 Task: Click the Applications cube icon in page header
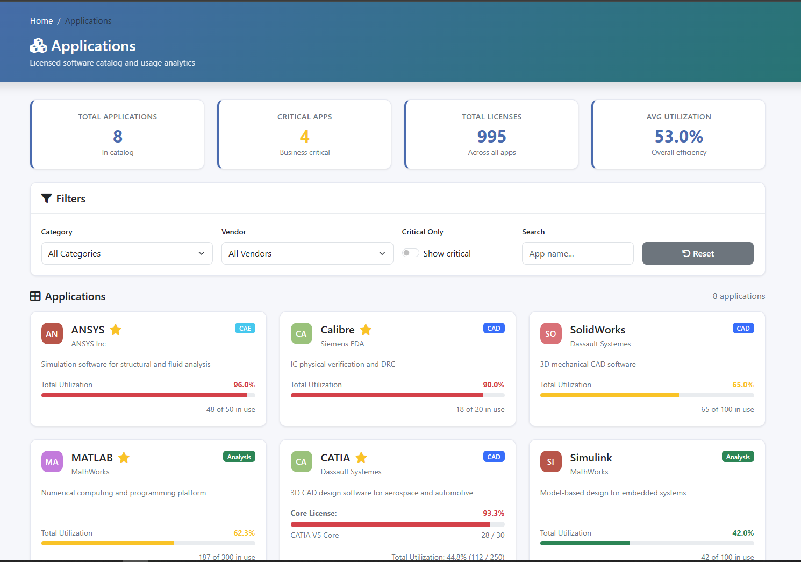coord(38,46)
